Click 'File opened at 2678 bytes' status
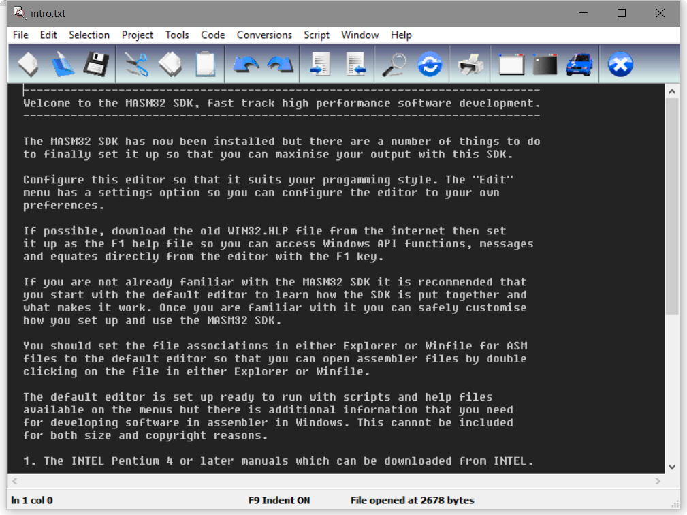 [x=413, y=500]
